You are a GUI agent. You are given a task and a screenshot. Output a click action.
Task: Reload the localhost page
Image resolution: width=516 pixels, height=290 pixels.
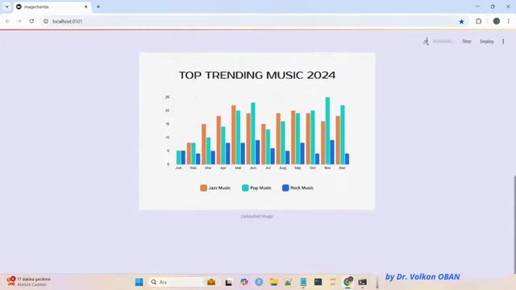point(31,21)
